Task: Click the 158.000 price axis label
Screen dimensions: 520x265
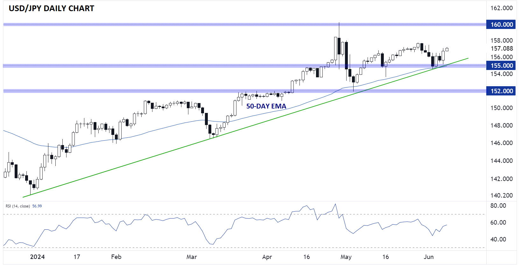Action: (502, 40)
